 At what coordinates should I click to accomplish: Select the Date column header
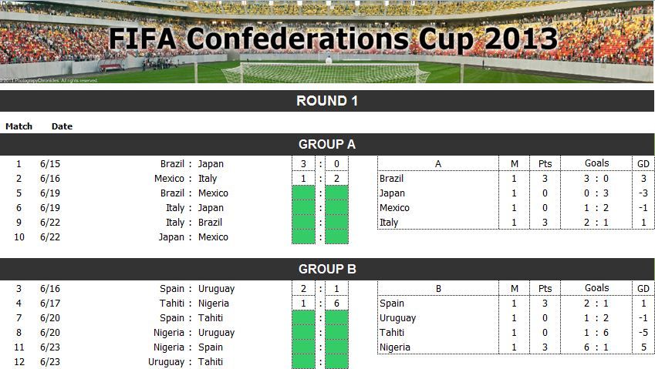pyautogui.click(x=62, y=126)
